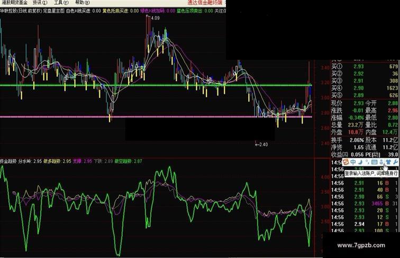Screen dimensions: 400x258
Task: Click the 14:56 trade tick with volume 66 S
Action: 365,197
